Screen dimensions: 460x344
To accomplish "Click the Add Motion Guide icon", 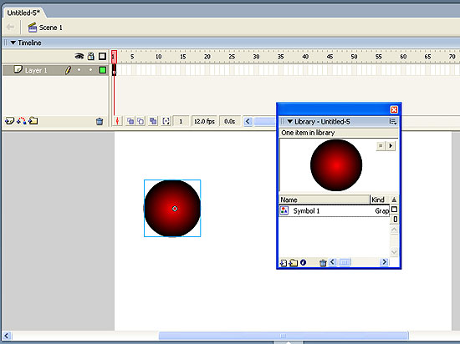I will pos(22,120).
